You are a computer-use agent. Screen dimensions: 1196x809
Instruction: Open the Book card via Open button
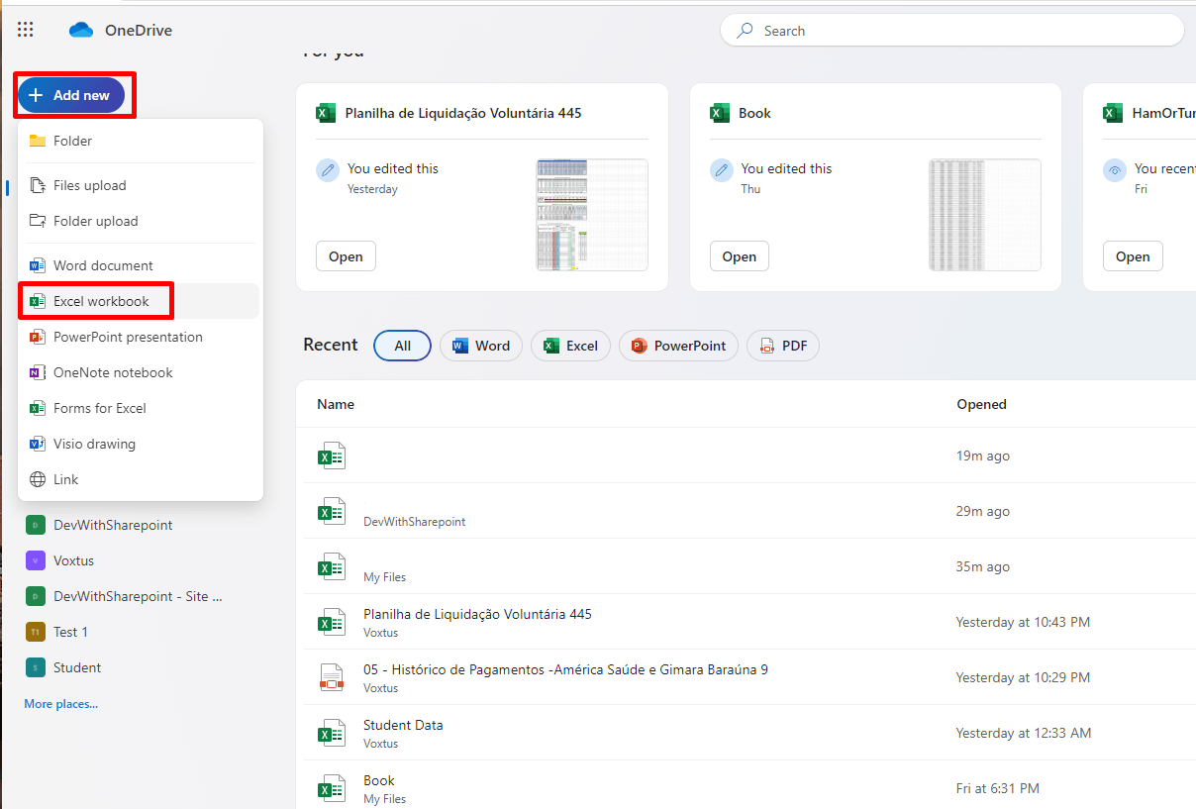point(739,256)
